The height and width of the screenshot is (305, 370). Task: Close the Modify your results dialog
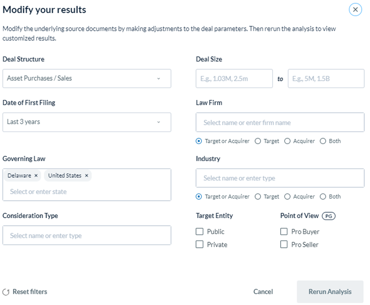point(355,10)
